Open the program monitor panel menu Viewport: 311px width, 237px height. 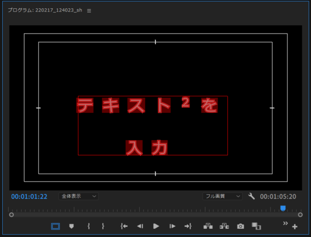[89, 11]
